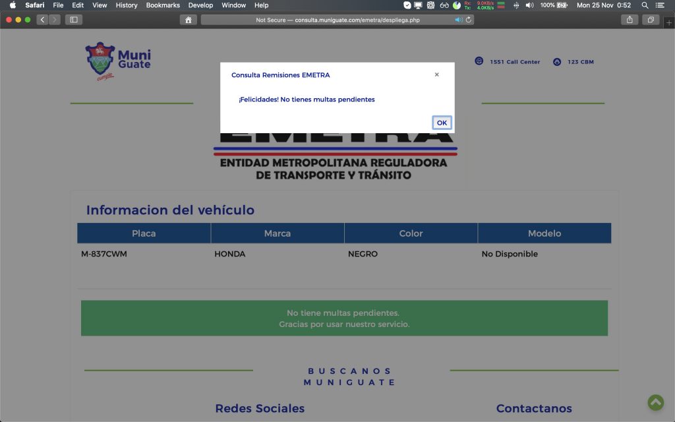Reload the page in Safari

coord(469,20)
